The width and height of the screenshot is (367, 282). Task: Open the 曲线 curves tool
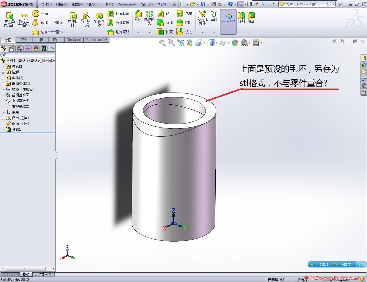214,16
